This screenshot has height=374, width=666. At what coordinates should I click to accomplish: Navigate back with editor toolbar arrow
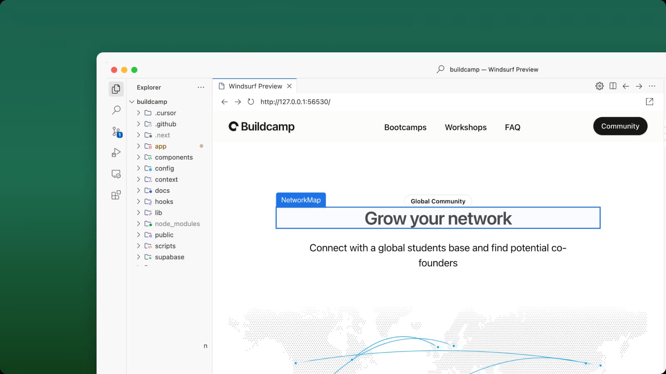point(626,86)
